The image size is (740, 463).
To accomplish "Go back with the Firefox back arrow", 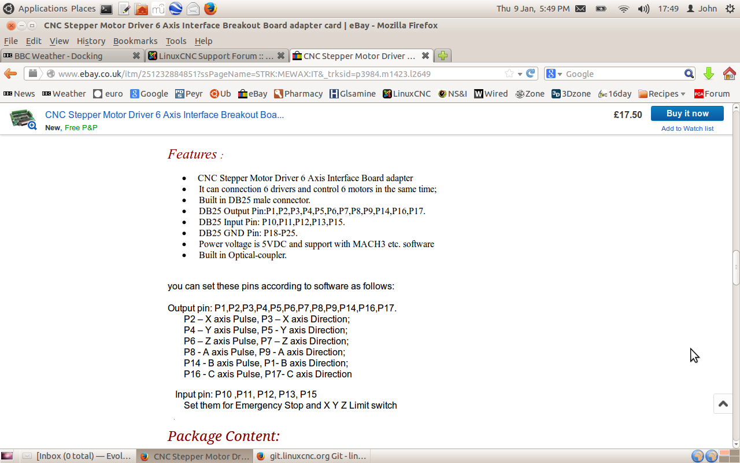I will [10, 74].
